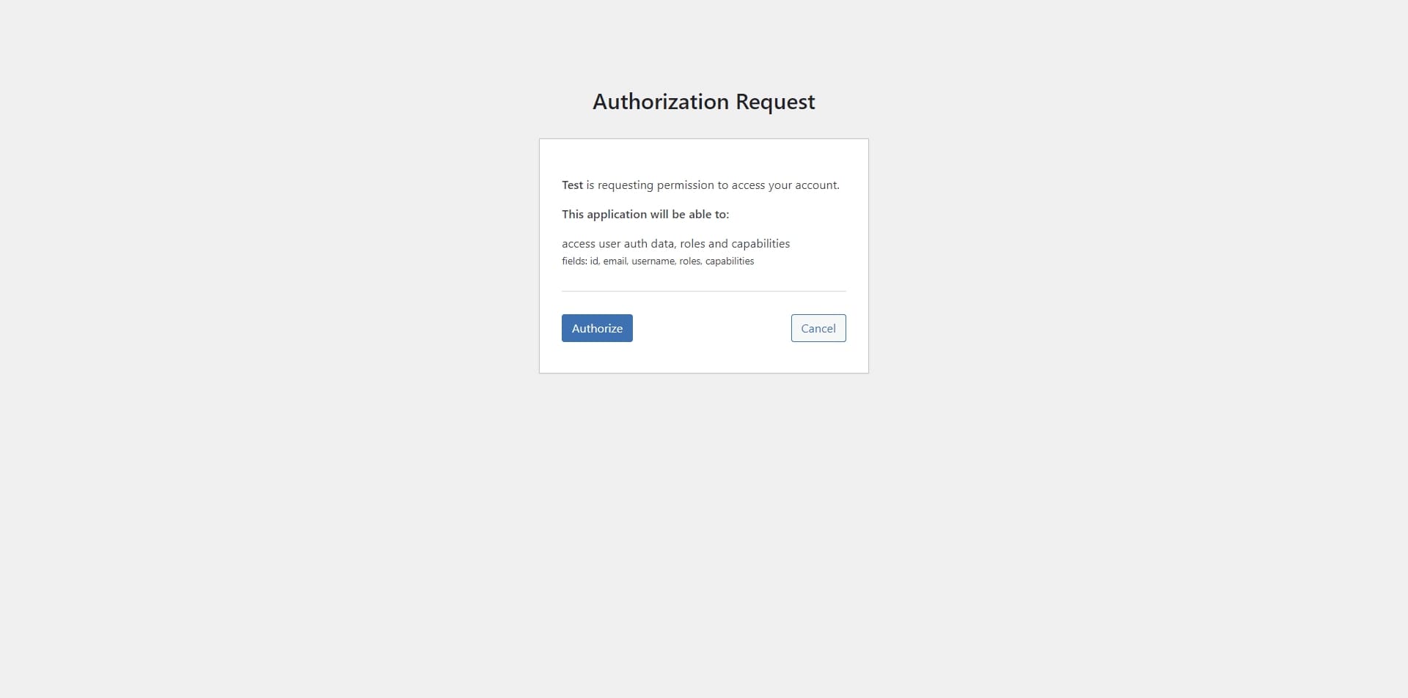Click "This application will be able to:" label
This screenshot has height=698, width=1408.
click(645, 215)
